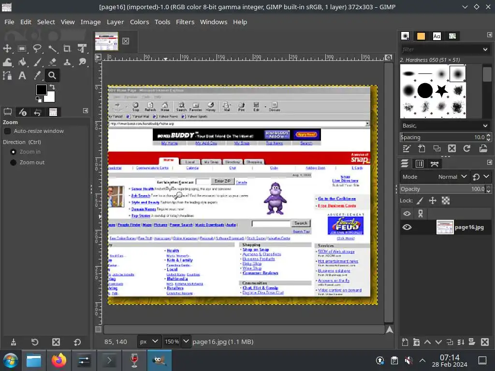Viewport: 495px width, 371px height.
Task: Delete this layer button
Action: [485, 342]
